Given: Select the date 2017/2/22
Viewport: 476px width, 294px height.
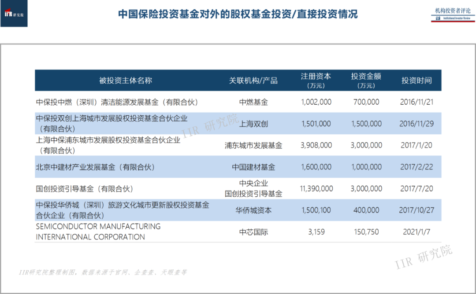Looking at the screenshot, I should 416,167.
